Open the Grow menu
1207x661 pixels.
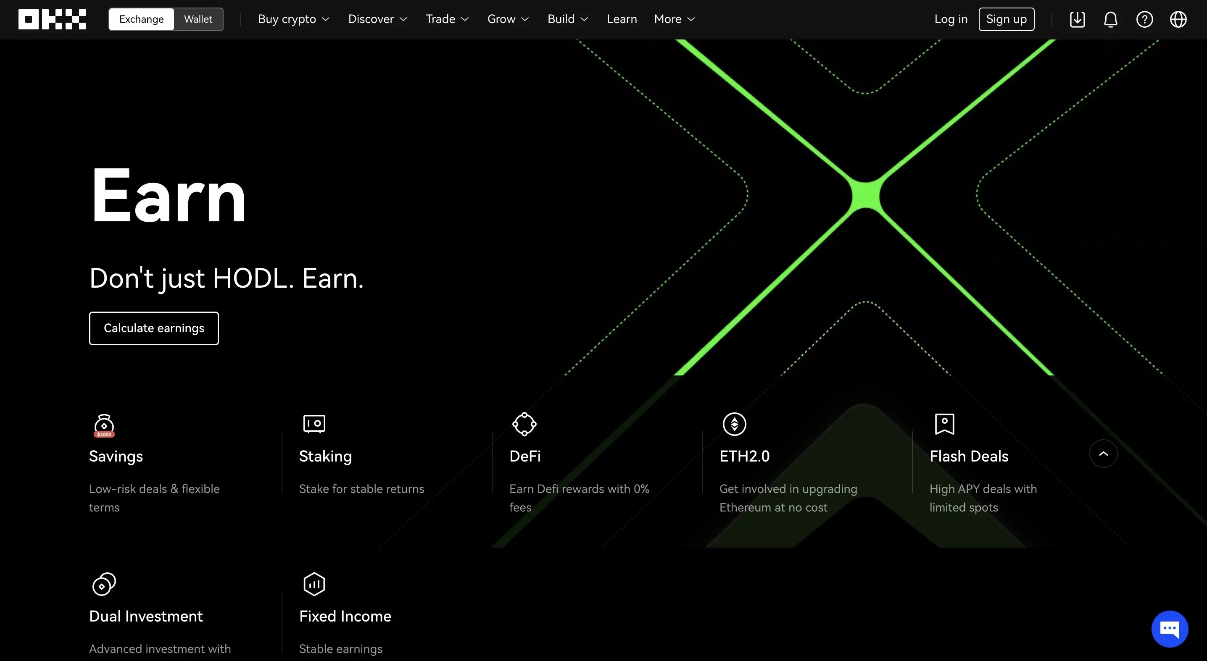508,19
